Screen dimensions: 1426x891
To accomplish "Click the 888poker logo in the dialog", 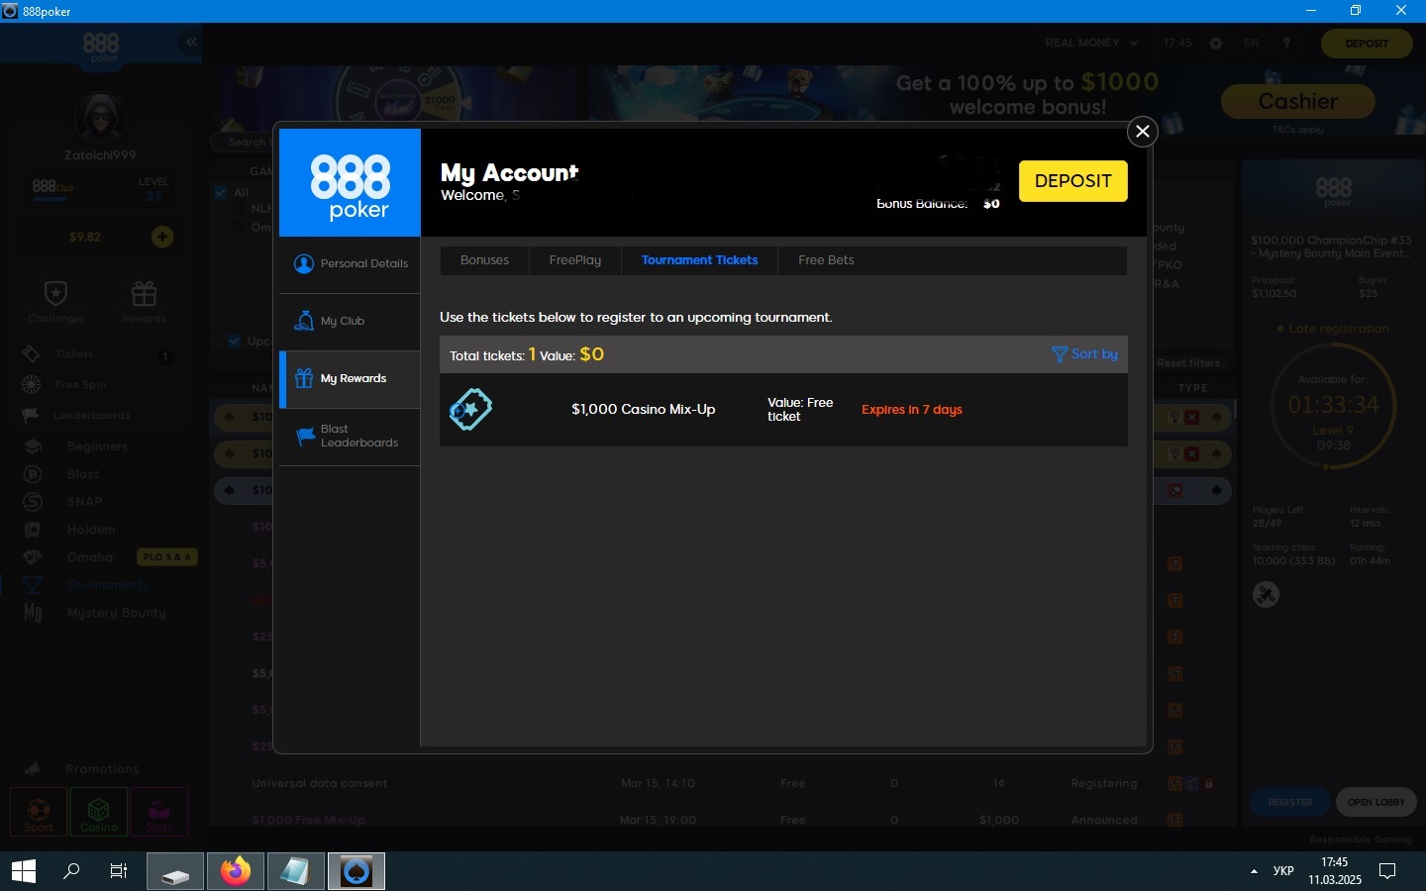I will coord(350,183).
